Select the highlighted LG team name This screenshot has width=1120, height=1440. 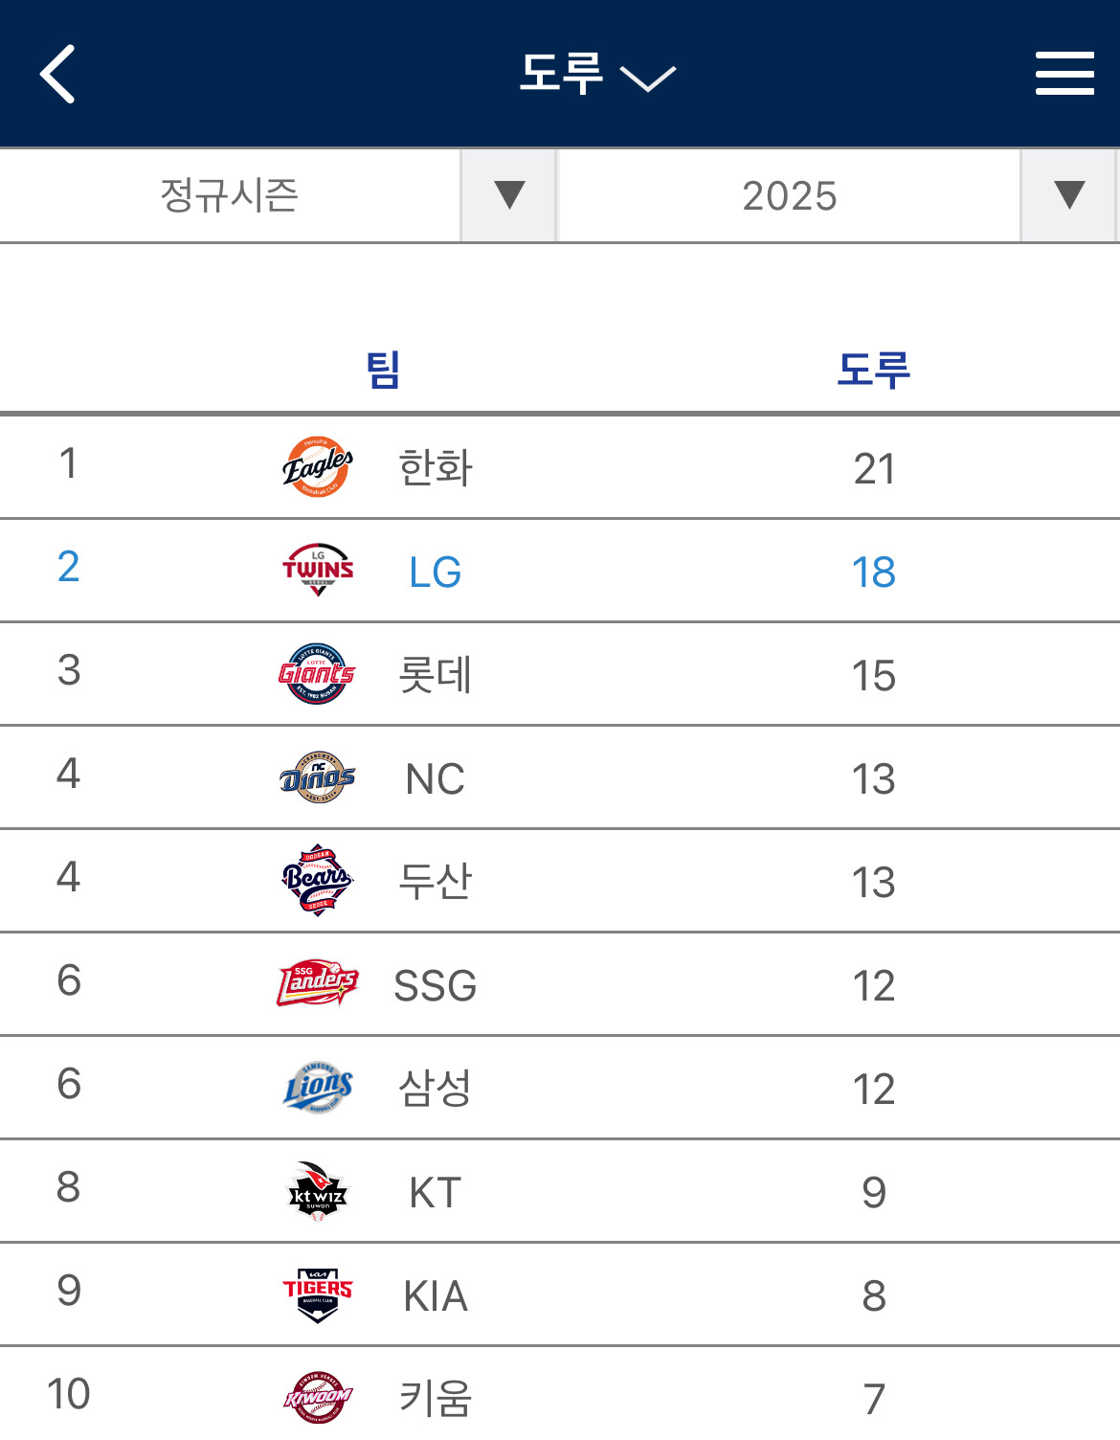436,572
